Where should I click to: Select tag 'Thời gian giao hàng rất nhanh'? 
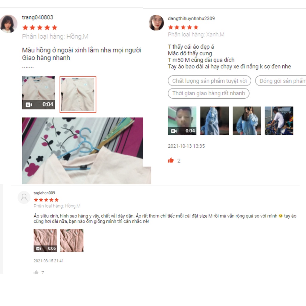click(x=209, y=93)
